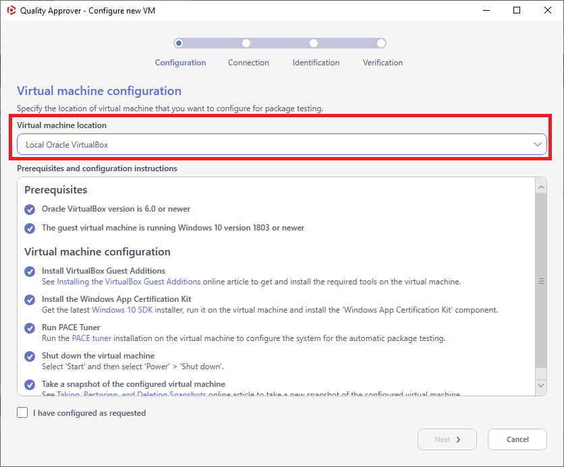Image resolution: width=564 pixels, height=467 pixels.
Task: Click checkmark icon beside Take a snapshot
Action: (30, 385)
